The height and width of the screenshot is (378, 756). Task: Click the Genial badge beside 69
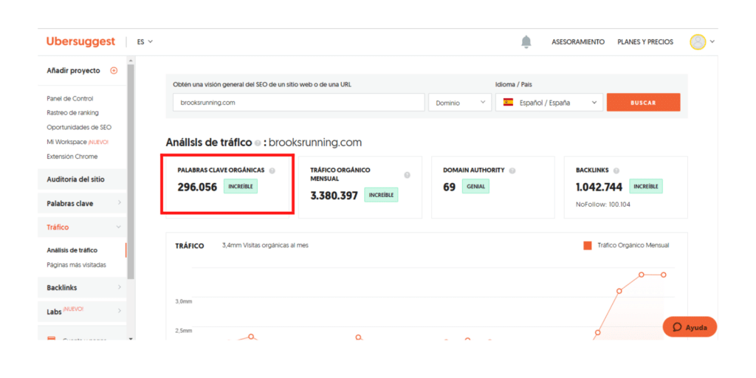click(x=475, y=187)
